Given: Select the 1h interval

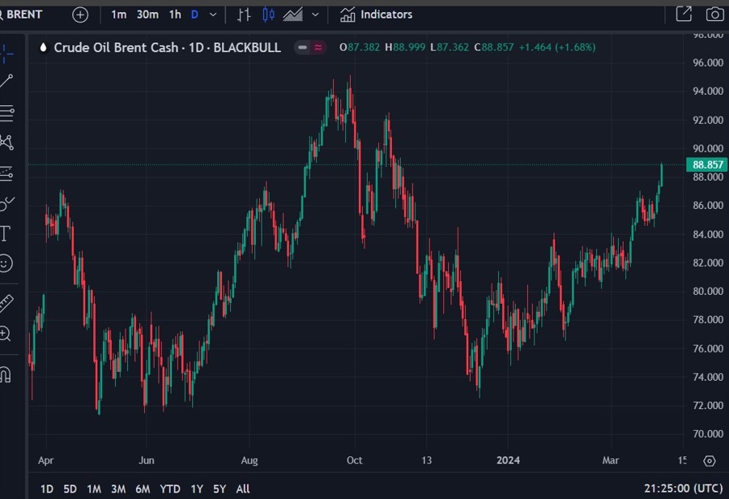Looking at the screenshot, I should tap(175, 15).
